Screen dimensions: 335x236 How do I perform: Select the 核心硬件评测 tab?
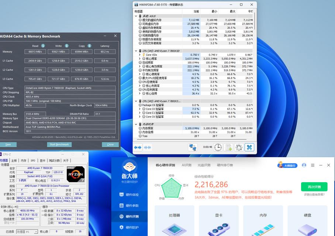click(x=165, y=165)
